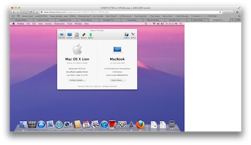This screenshot has height=145, width=251.
Task: Click the Wi-Fi status icon in menu bar
Action: (x=154, y=24)
